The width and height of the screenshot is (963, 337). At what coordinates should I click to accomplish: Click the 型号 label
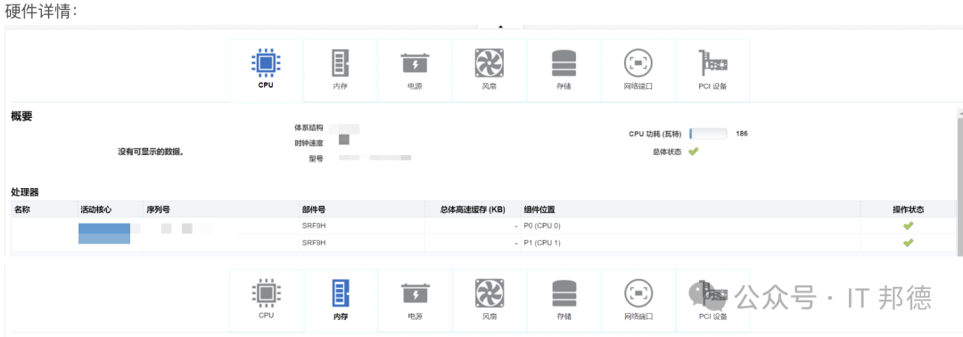[x=317, y=159]
